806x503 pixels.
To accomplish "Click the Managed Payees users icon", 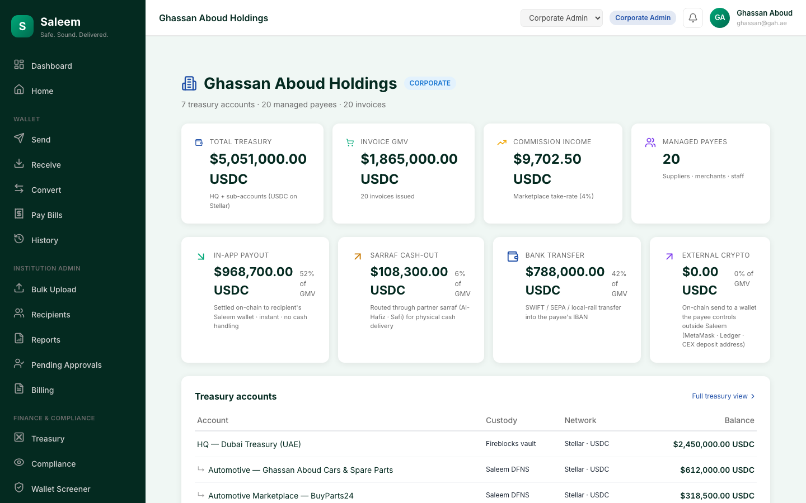I will (x=650, y=143).
